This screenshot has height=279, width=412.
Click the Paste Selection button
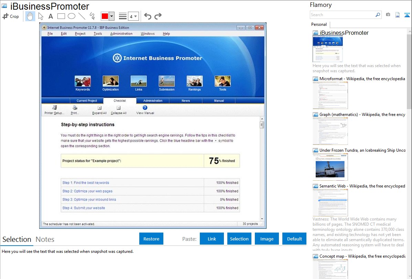(239, 239)
